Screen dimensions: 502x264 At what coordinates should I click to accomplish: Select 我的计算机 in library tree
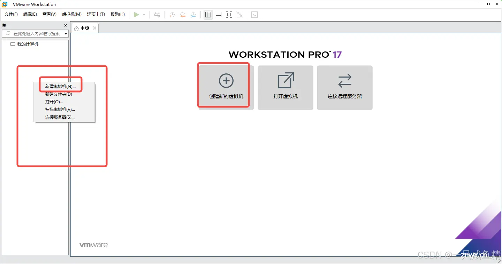click(28, 44)
